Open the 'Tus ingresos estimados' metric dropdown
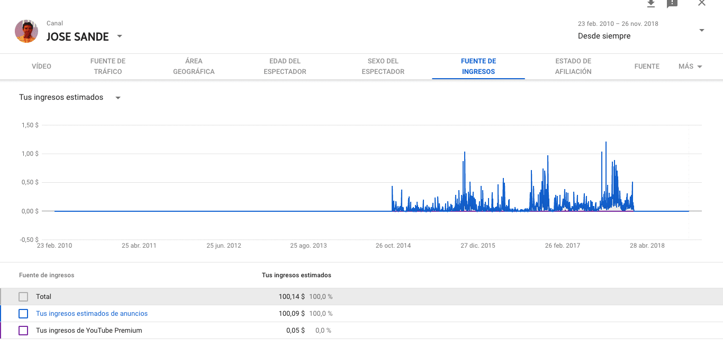Screen dimensions: 723x357 [70, 98]
